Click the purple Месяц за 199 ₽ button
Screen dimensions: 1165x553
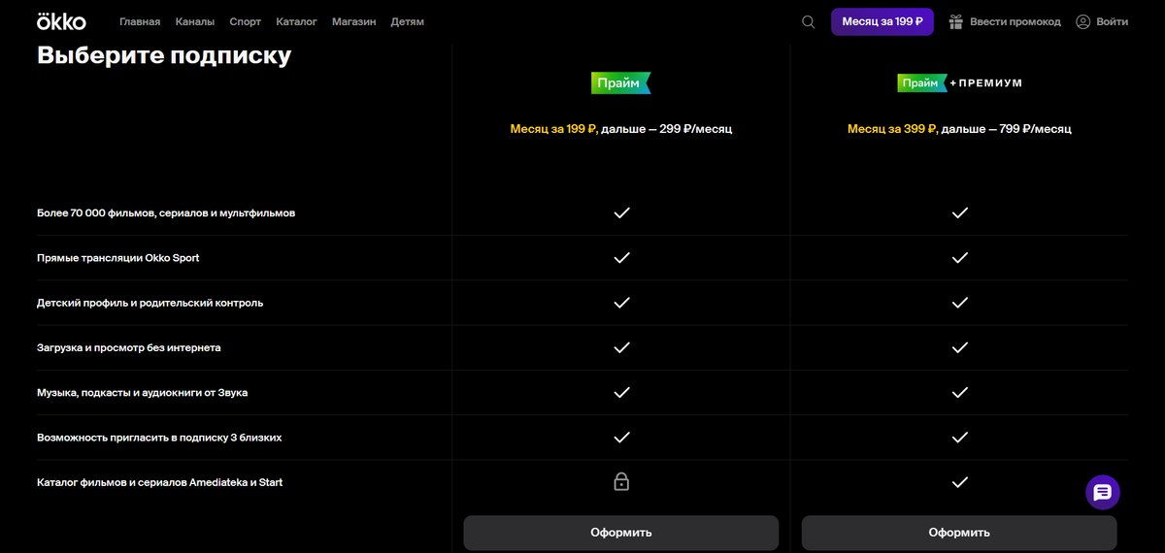pyautogui.click(x=882, y=21)
